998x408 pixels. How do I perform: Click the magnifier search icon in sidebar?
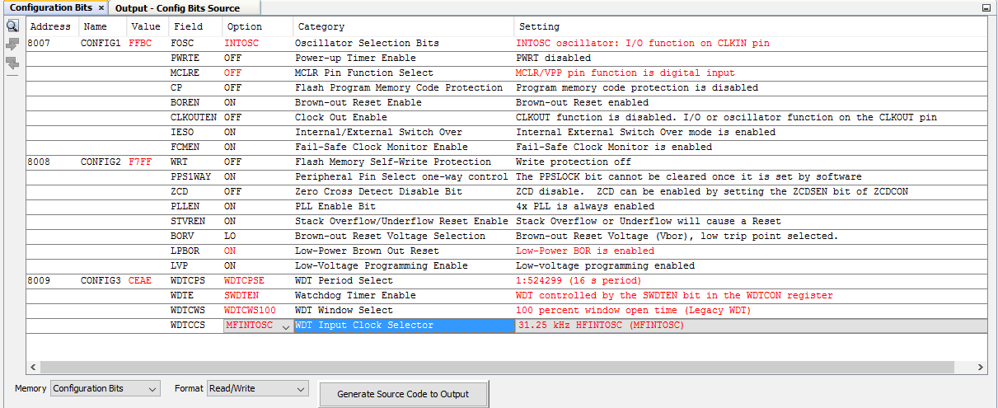(x=12, y=26)
